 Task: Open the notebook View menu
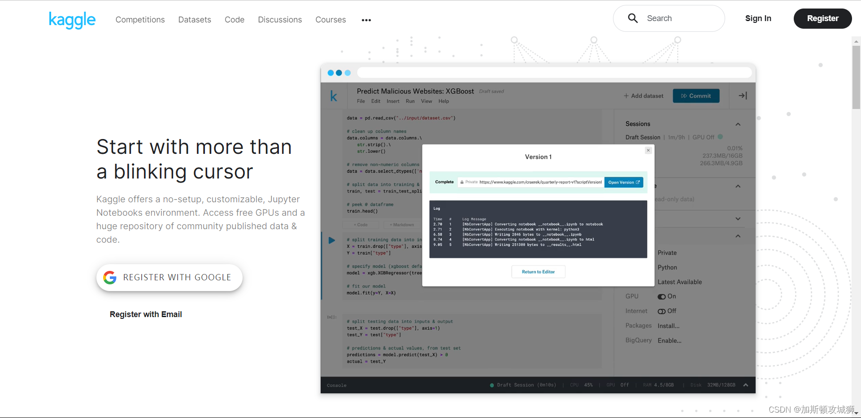coord(426,101)
